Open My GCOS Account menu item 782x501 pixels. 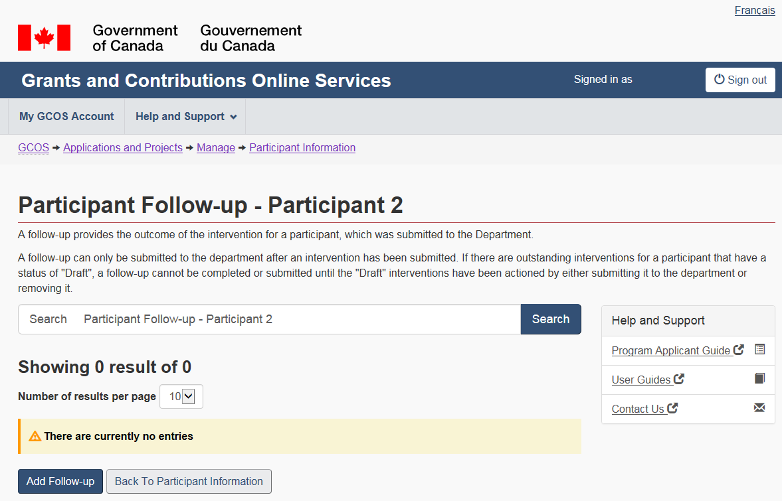tap(66, 117)
